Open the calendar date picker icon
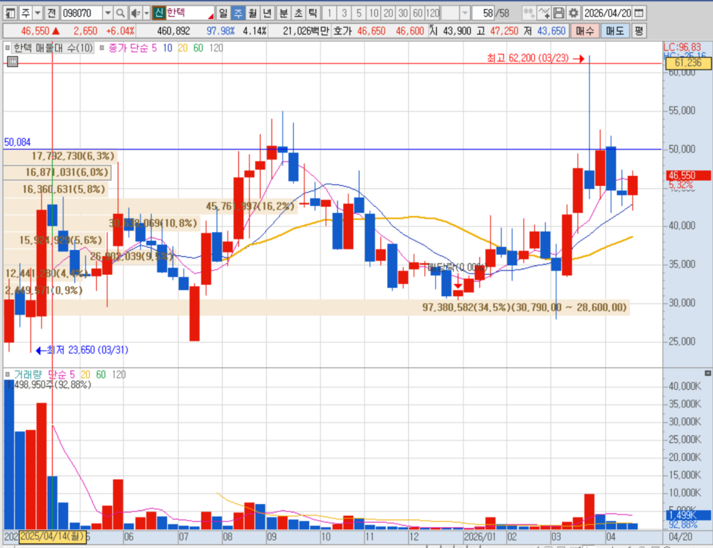This screenshot has width=713, height=548. point(639,13)
